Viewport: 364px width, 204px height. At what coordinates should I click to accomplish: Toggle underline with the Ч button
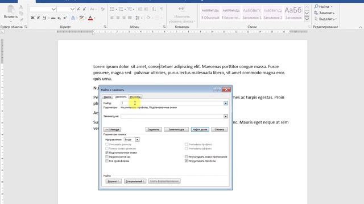click(x=44, y=18)
